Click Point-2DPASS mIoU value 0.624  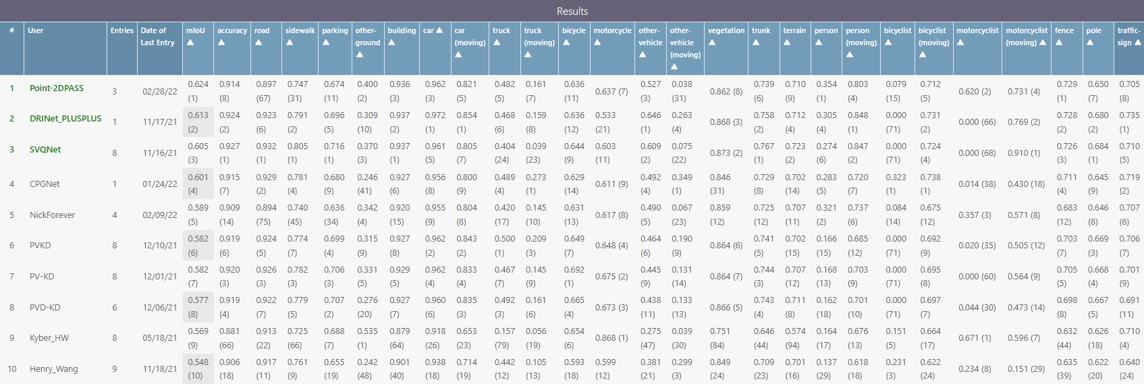198,84
